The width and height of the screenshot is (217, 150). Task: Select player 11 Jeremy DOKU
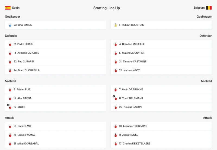(161, 135)
